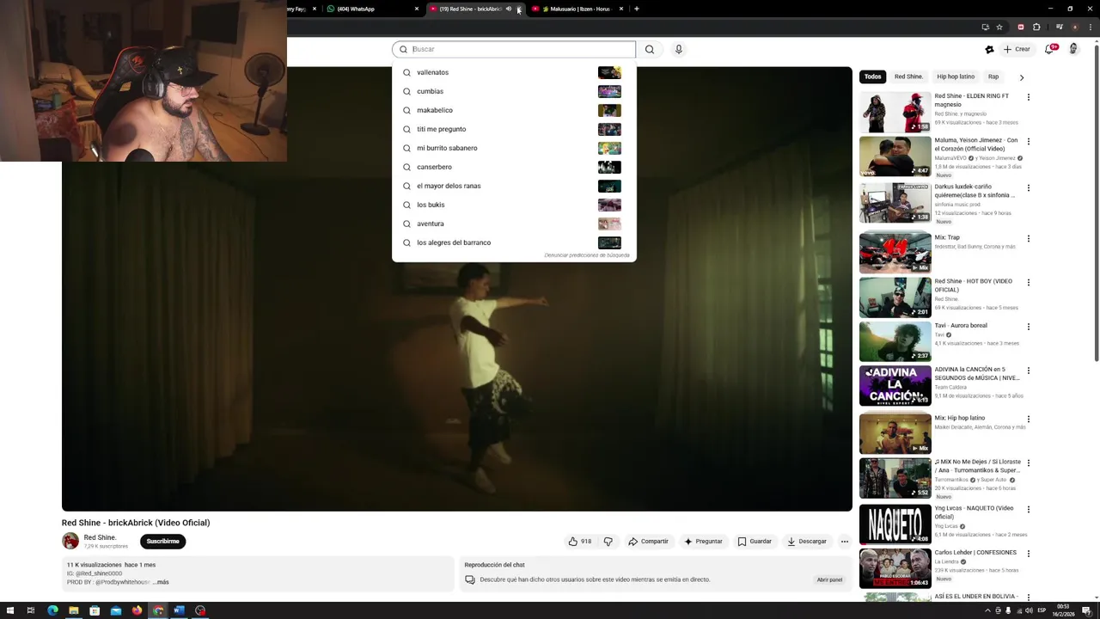Click Abrir panel for chat replay

click(x=829, y=579)
